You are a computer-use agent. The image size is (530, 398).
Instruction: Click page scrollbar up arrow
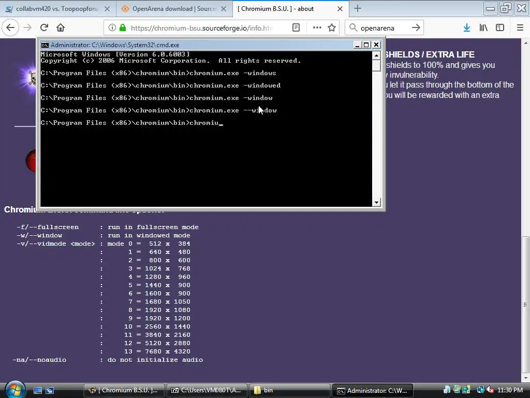526,43
